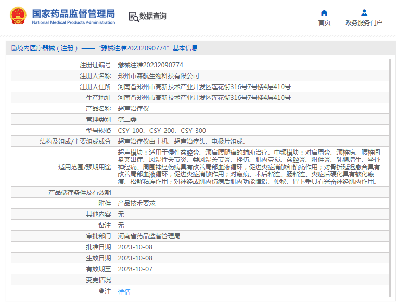Click the 产品名称 label
Screen dimensions: 396x303
tap(98, 109)
